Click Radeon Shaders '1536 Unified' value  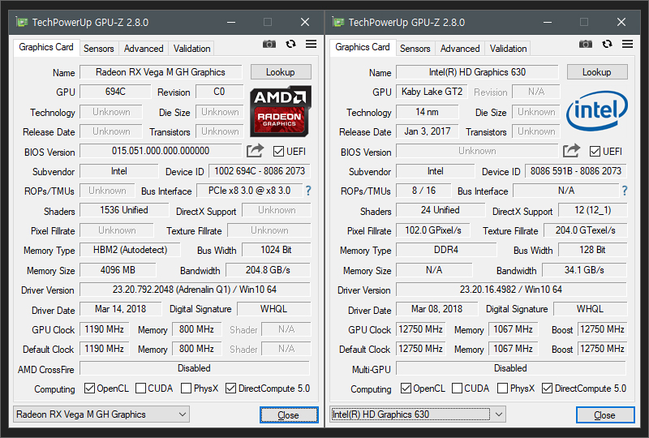click(x=124, y=210)
